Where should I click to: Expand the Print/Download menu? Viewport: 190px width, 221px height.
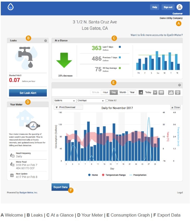point(68,107)
